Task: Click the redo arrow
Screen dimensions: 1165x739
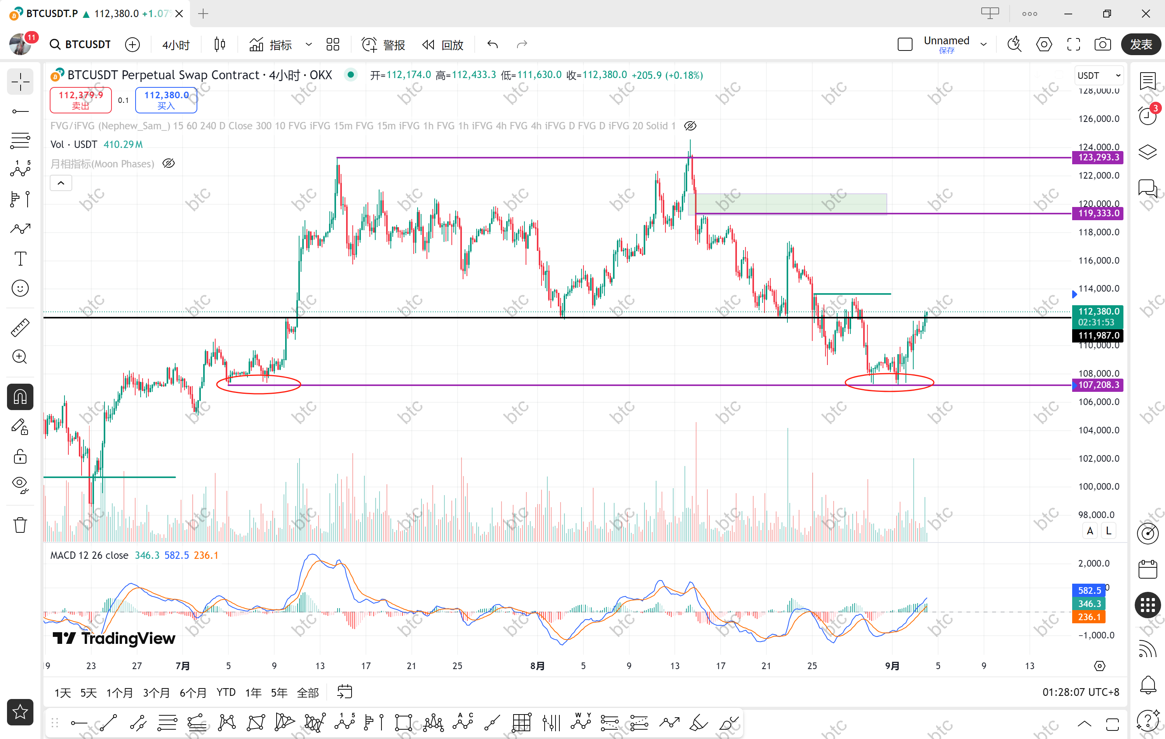Action: (522, 45)
